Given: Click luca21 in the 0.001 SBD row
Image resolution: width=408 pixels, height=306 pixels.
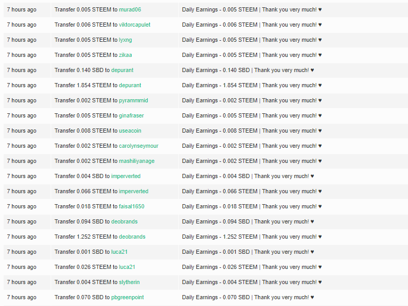Looking at the screenshot, I should (x=120, y=252).
